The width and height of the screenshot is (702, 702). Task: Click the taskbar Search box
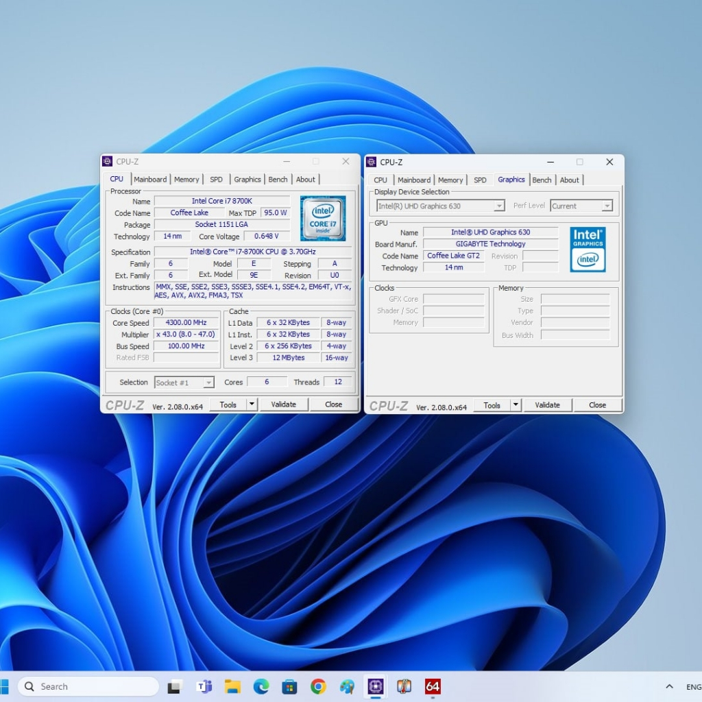click(x=88, y=686)
